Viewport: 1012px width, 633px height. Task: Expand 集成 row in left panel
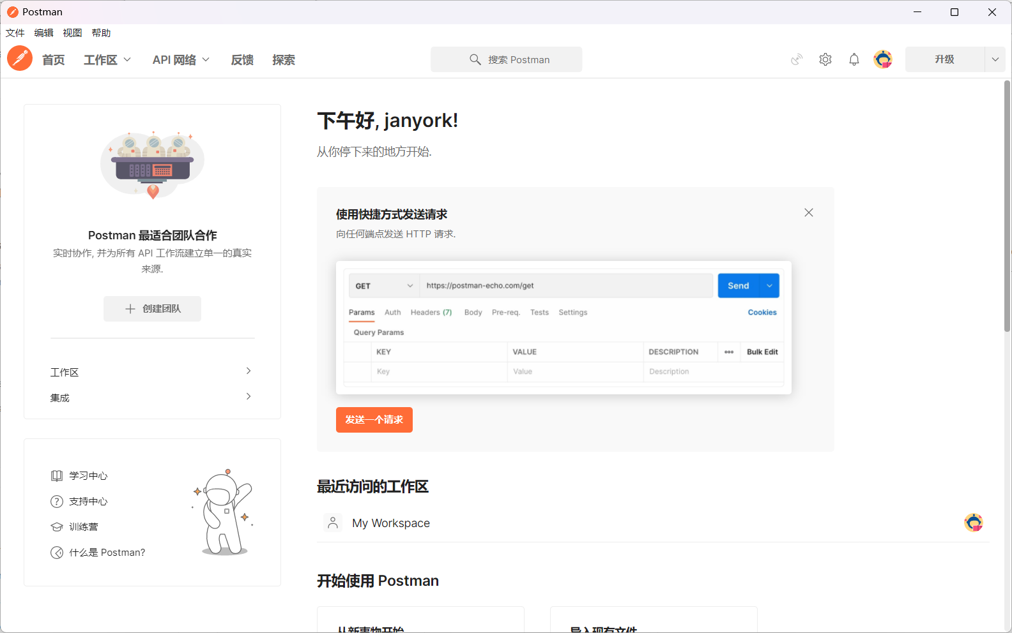(x=152, y=398)
